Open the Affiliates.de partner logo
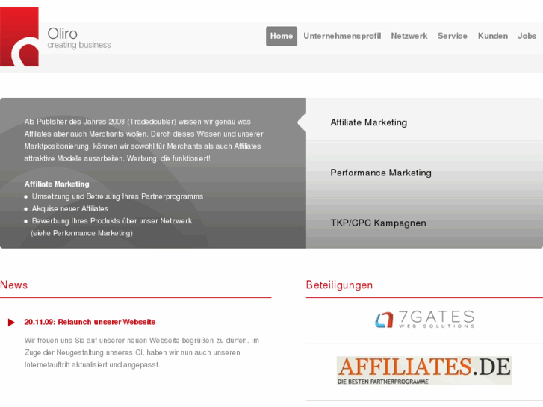This screenshot has width=543, height=407. tap(424, 370)
